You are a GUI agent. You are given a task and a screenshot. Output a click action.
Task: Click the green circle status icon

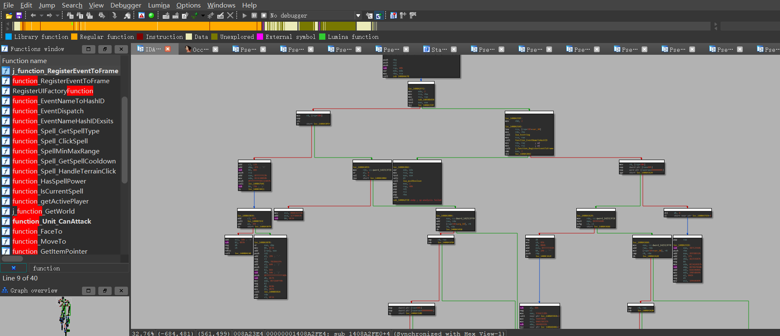tap(151, 15)
